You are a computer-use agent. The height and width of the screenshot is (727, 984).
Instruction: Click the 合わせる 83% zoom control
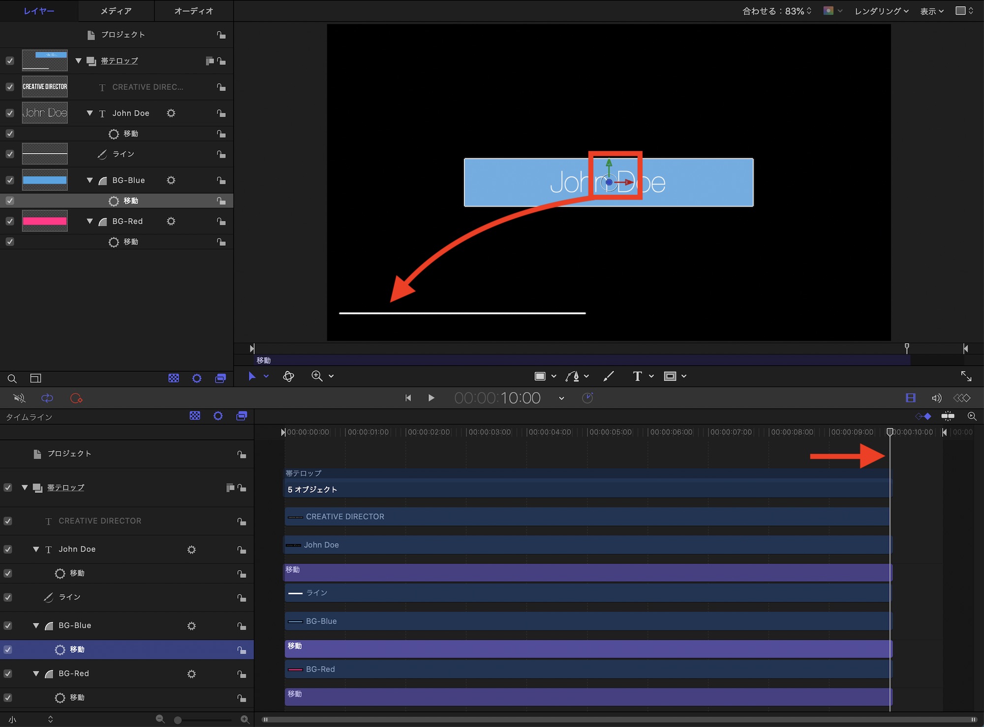[x=776, y=11]
